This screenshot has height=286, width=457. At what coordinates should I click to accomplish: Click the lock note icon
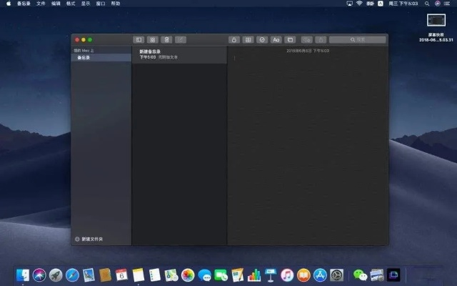233,39
